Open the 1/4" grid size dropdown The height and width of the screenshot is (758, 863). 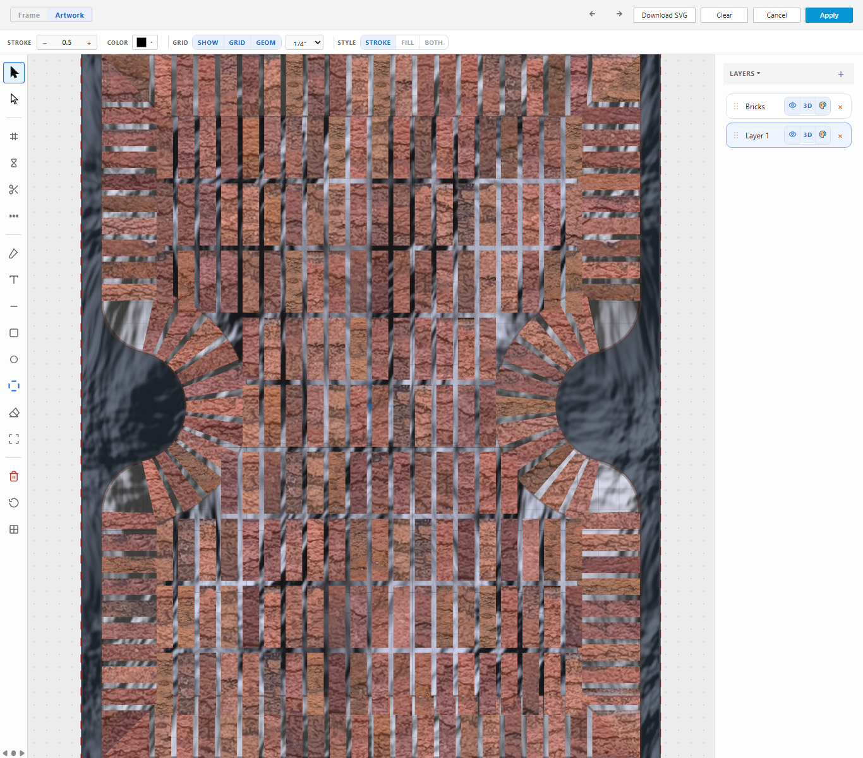coord(305,43)
